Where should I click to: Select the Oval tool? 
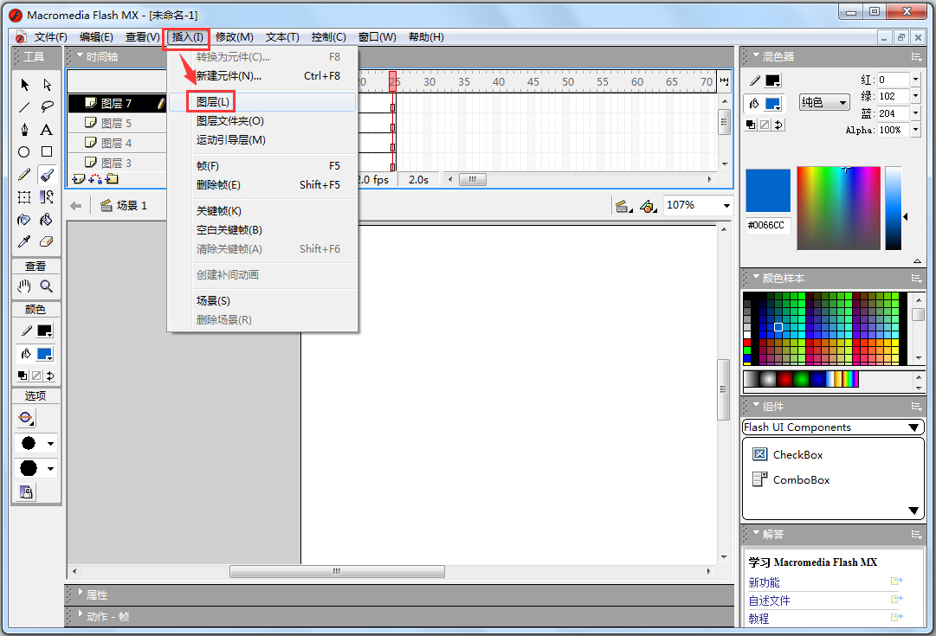pos(24,152)
